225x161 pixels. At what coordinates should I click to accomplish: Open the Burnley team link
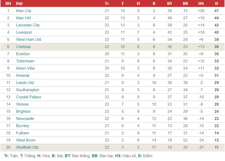click(23, 126)
